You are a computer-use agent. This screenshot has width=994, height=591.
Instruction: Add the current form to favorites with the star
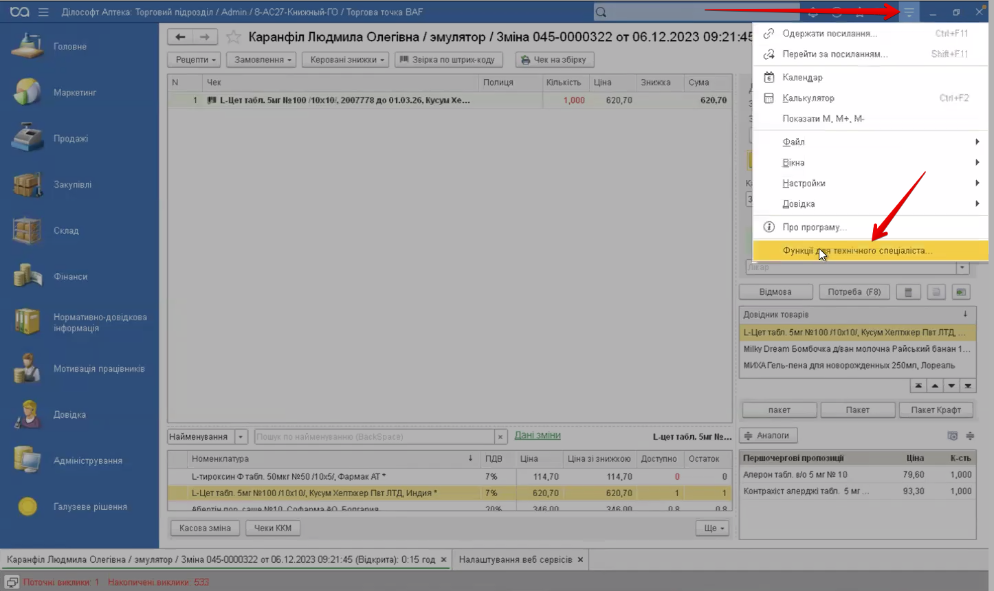[234, 37]
